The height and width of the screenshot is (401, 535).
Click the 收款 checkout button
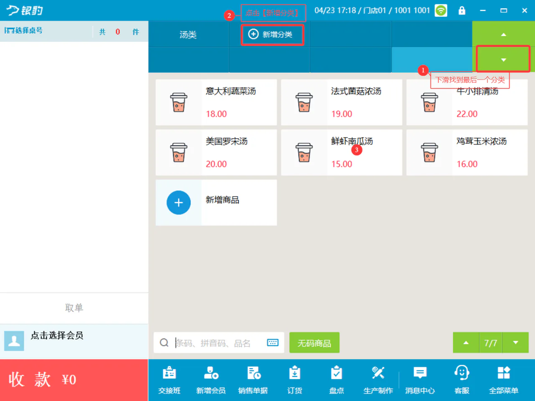[74, 380]
